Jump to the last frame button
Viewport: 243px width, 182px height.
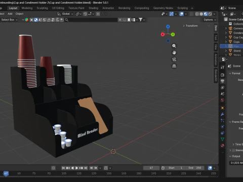pyautogui.click(x=86, y=168)
